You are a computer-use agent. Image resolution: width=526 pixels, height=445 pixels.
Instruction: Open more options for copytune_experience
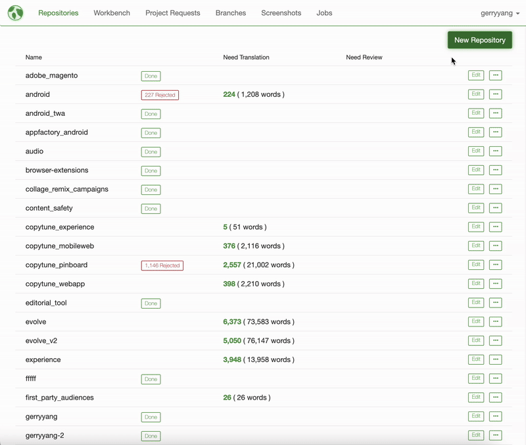[496, 226]
